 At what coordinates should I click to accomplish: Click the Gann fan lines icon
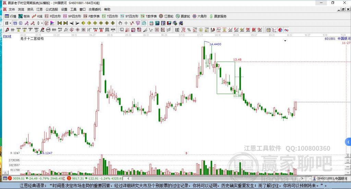128,30
